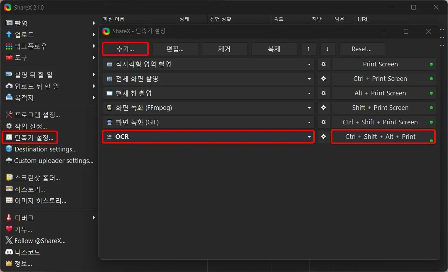Click the 디버그 traffic cone icon
The height and width of the screenshot is (272, 448).
click(x=9, y=218)
